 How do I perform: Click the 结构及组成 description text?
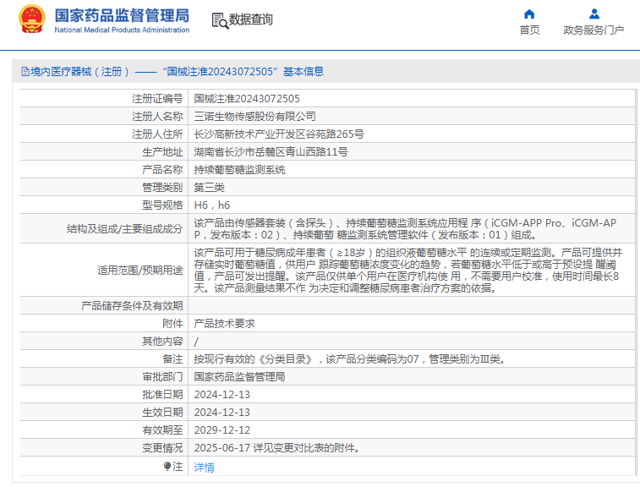point(405,229)
